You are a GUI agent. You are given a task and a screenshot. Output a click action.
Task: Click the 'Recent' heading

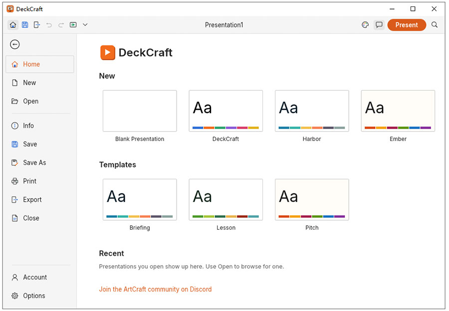111,254
